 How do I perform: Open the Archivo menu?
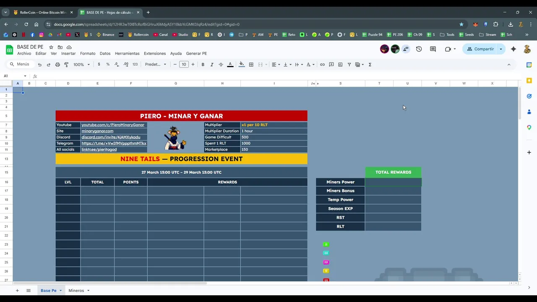coord(24,54)
